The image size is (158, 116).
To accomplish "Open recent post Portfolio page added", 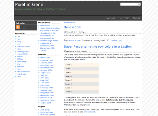I will 49,41.
